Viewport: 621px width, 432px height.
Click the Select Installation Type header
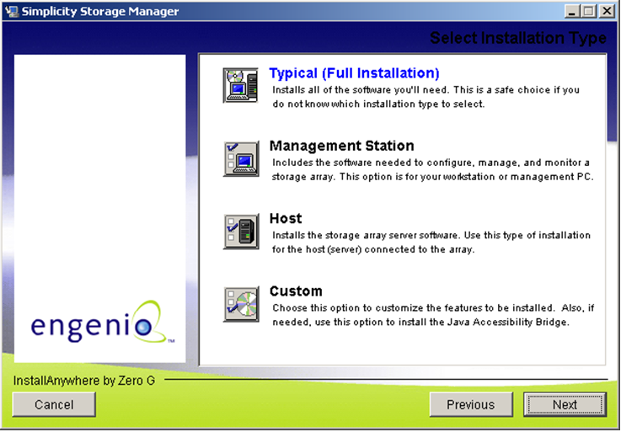click(x=517, y=38)
